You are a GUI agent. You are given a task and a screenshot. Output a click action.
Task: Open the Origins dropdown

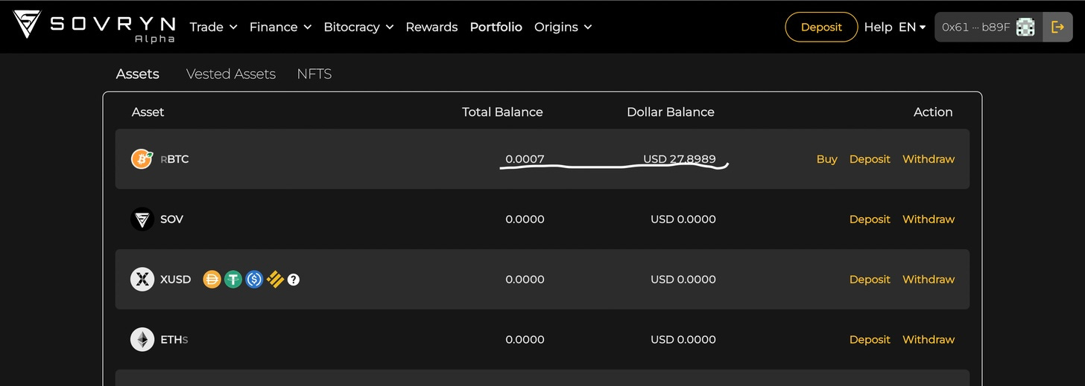563,27
